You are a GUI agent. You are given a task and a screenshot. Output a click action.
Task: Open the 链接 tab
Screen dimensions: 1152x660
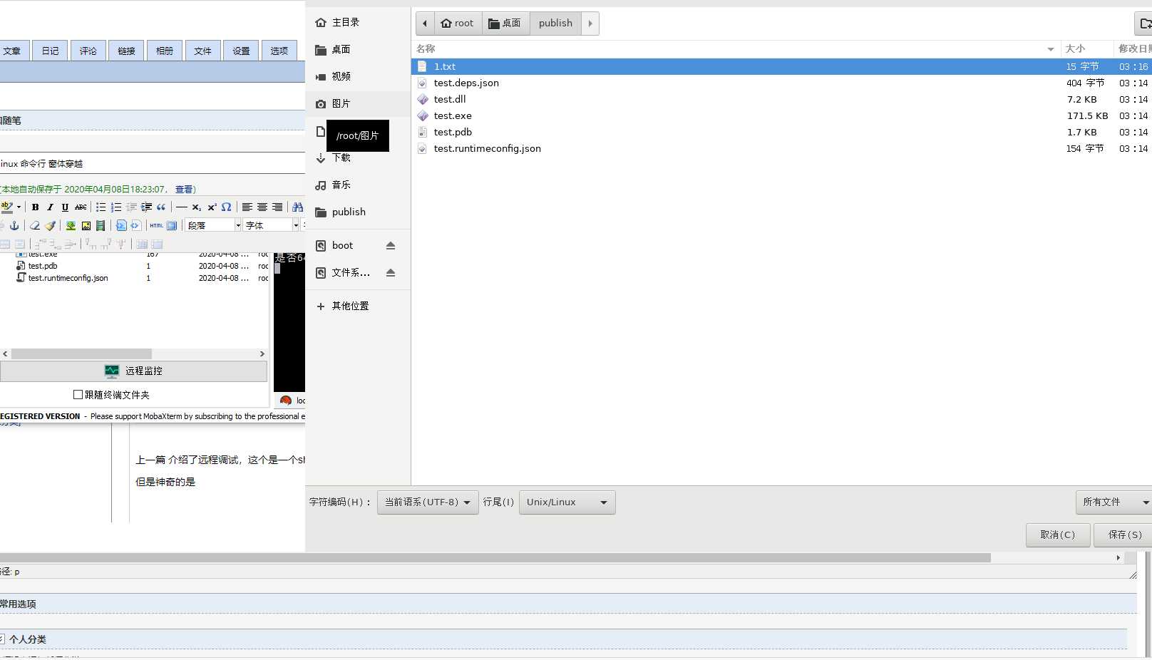[x=126, y=51]
